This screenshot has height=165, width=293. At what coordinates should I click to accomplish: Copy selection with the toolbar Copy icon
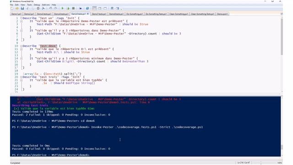pyautogui.click(x=33, y=8)
